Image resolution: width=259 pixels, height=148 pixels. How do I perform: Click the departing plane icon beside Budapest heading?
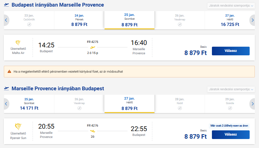click(x=7, y=5)
